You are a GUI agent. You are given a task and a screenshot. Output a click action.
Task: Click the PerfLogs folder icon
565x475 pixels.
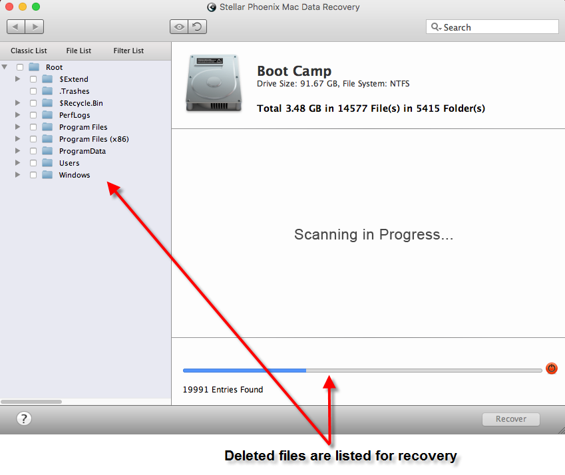[47, 115]
